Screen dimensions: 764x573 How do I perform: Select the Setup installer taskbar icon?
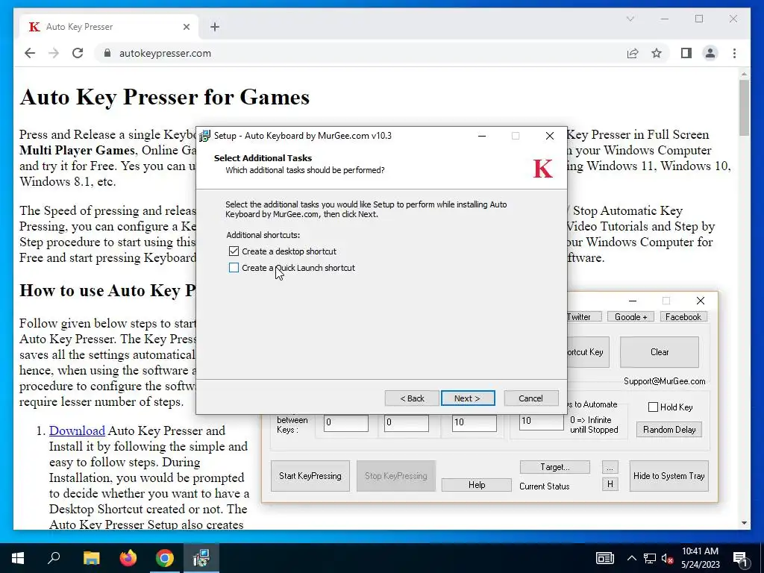point(201,558)
